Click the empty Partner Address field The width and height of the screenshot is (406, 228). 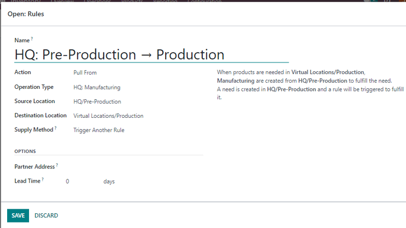pyautogui.click(x=134, y=167)
